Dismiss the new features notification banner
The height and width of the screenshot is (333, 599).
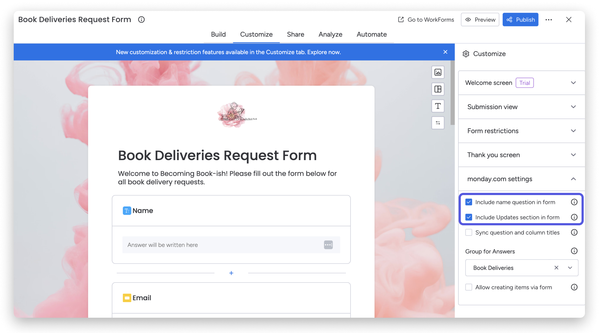(445, 52)
